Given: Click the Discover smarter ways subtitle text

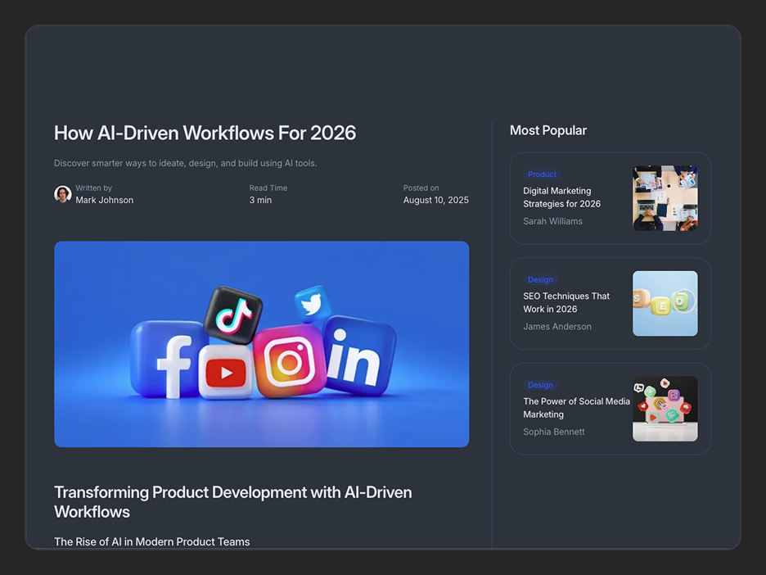Looking at the screenshot, I should [186, 163].
